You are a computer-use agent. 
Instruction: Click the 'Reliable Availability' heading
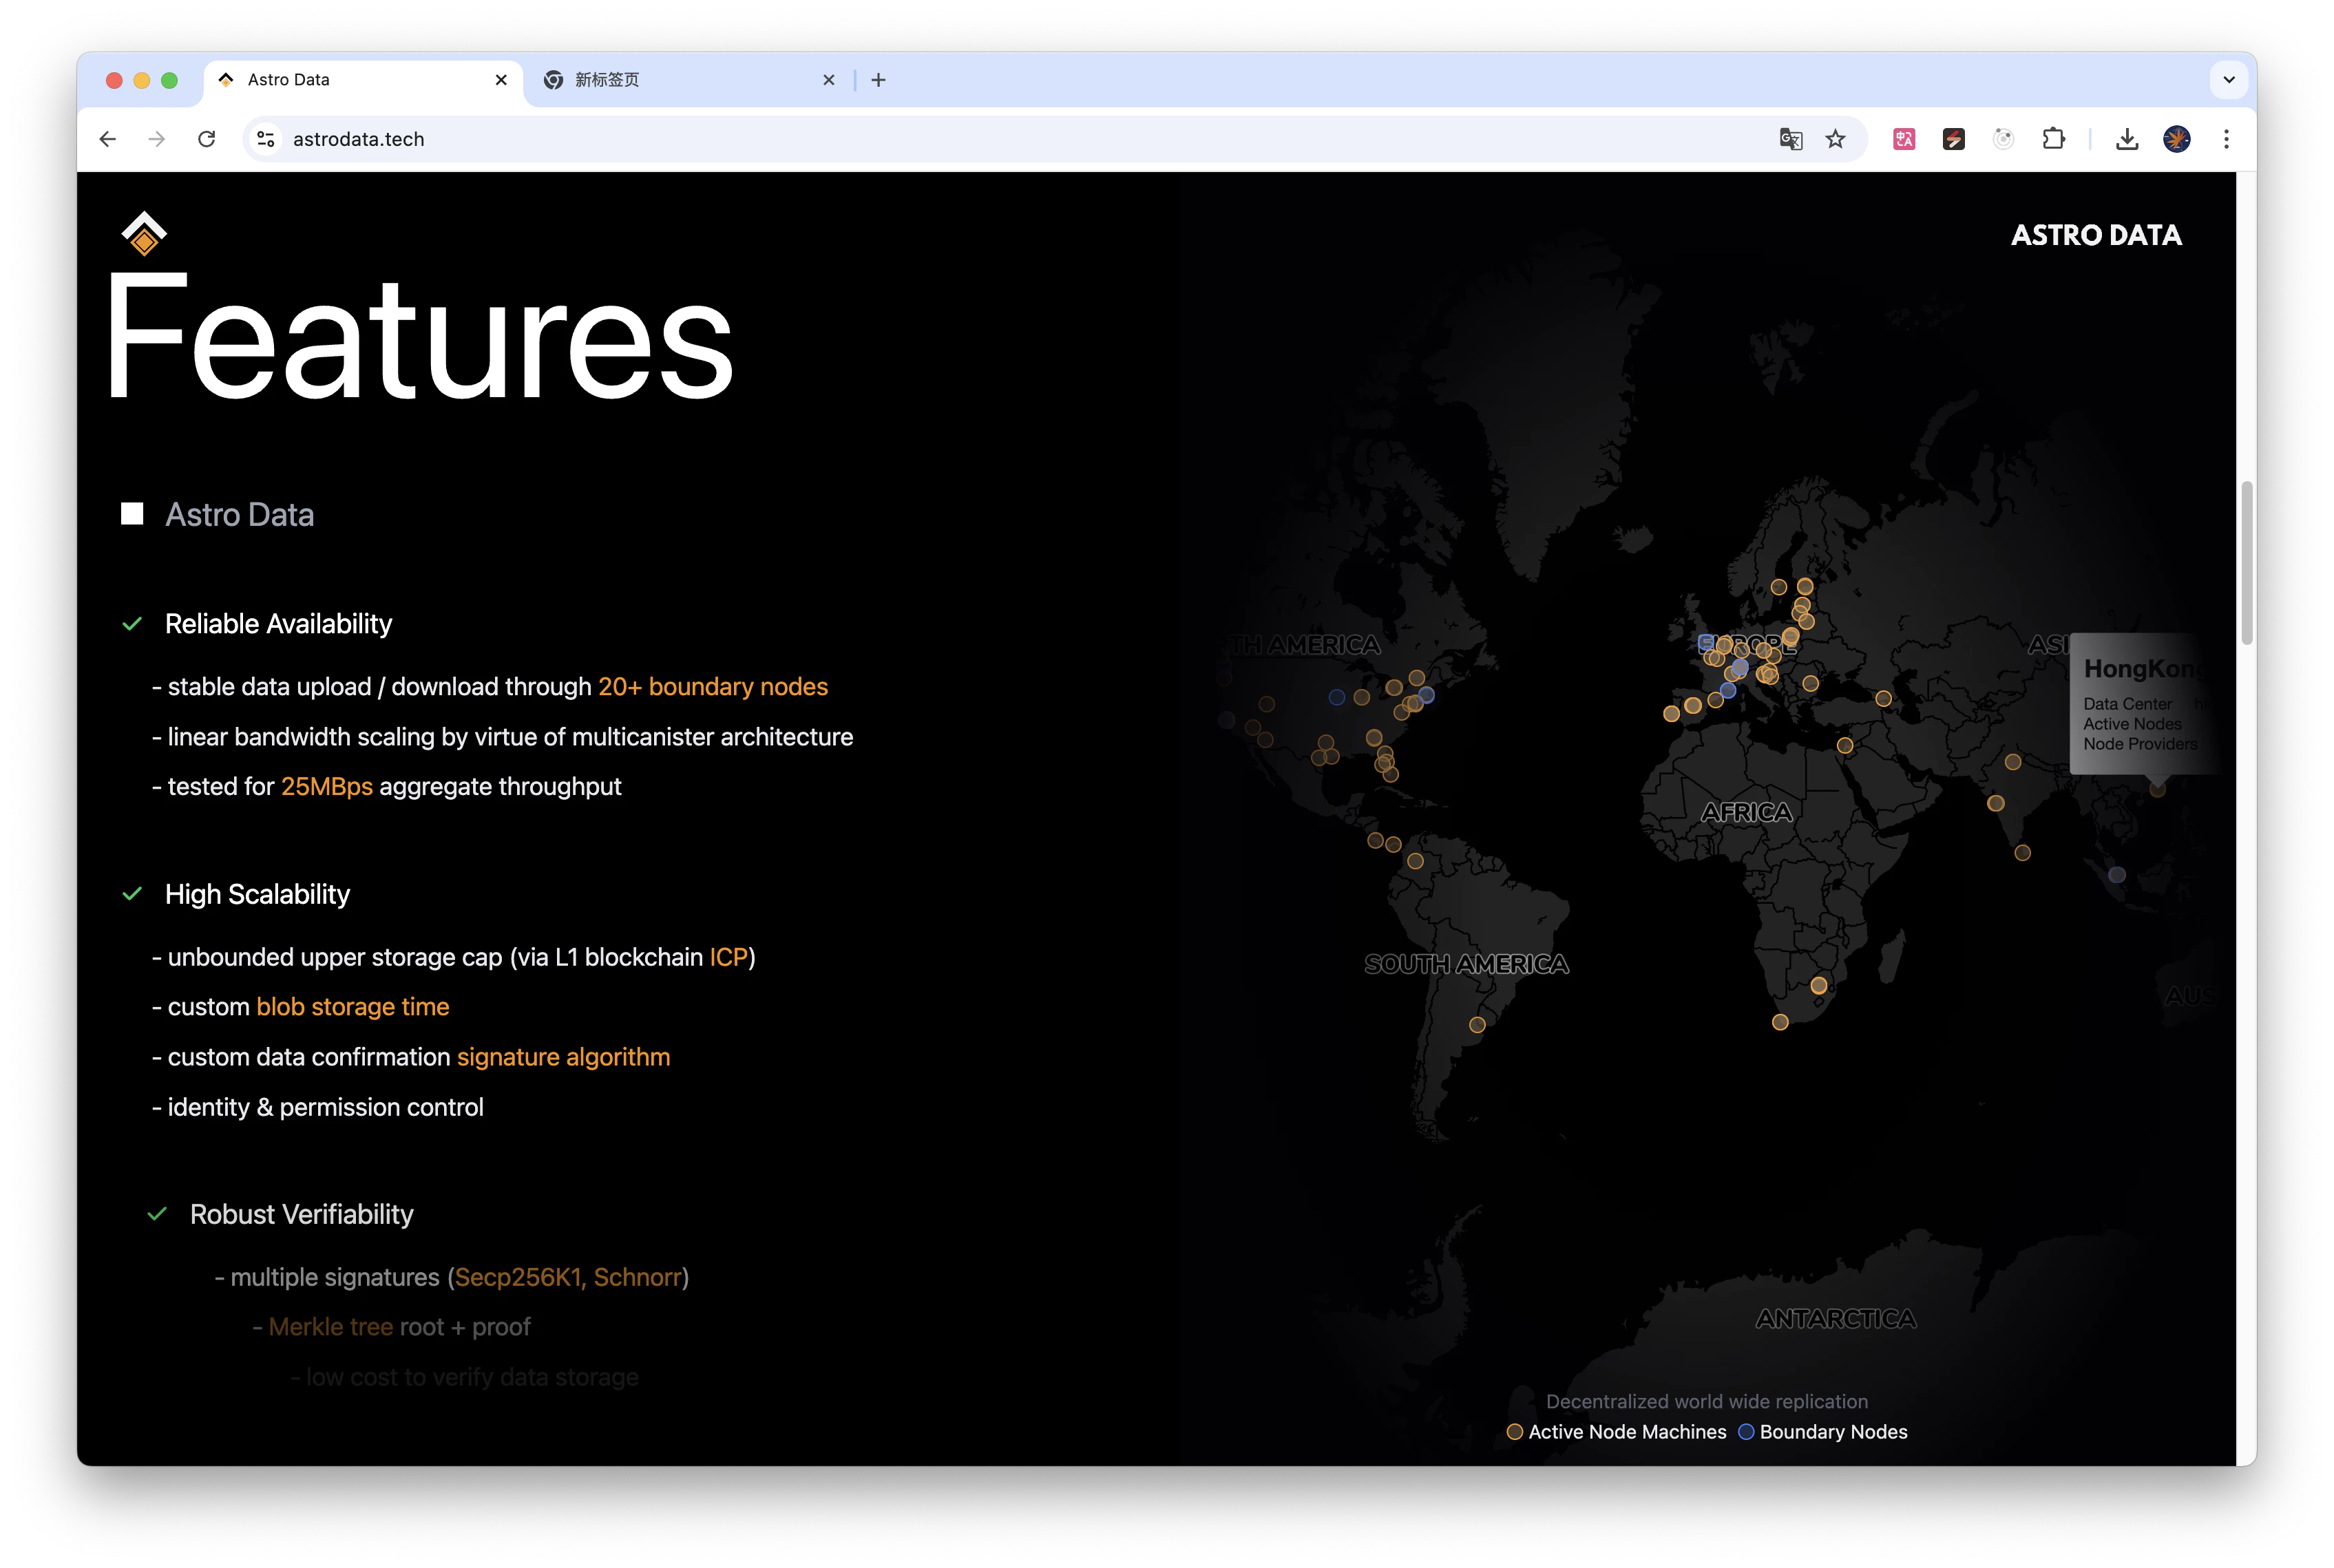(x=278, y=624)
